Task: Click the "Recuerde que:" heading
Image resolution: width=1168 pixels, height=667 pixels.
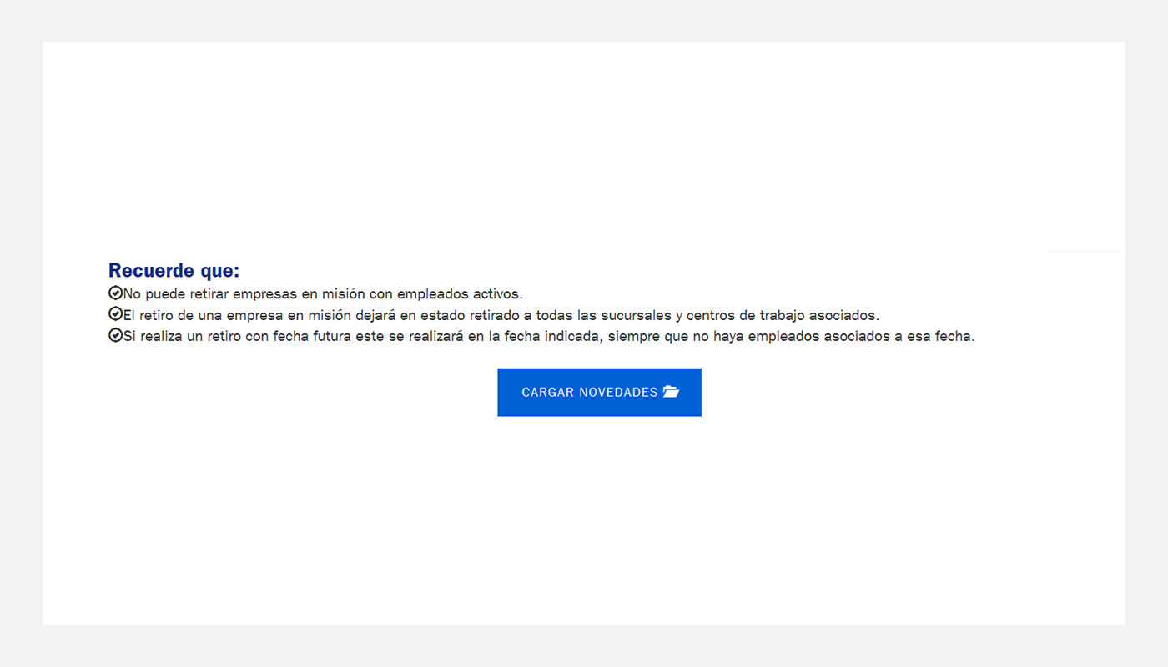Action: (174, 271)
